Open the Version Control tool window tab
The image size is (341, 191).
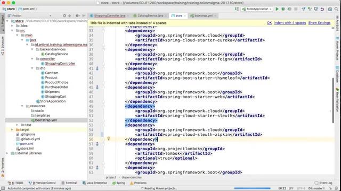(42, 183)
